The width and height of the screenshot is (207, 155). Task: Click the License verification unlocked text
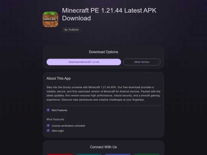pos(68,126)
